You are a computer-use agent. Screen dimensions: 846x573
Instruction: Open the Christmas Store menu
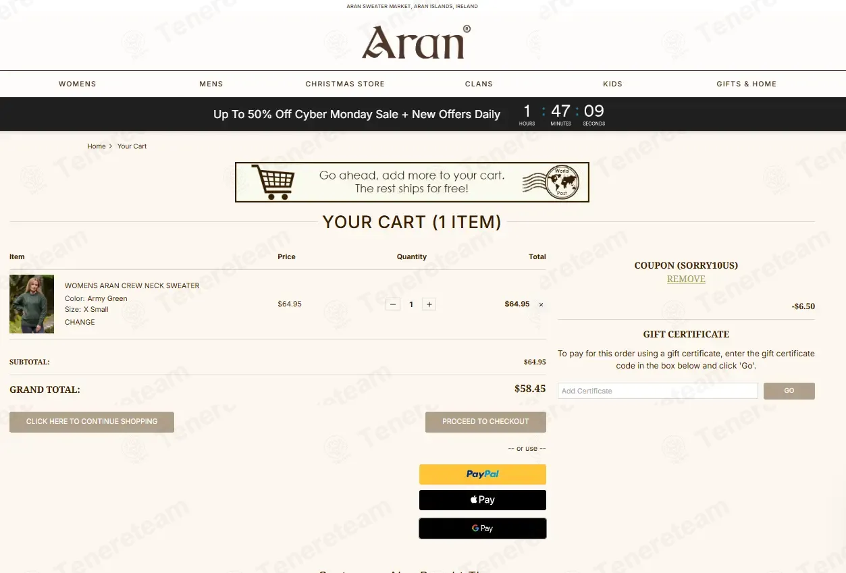pyautogui.click(x=345, y=84)
